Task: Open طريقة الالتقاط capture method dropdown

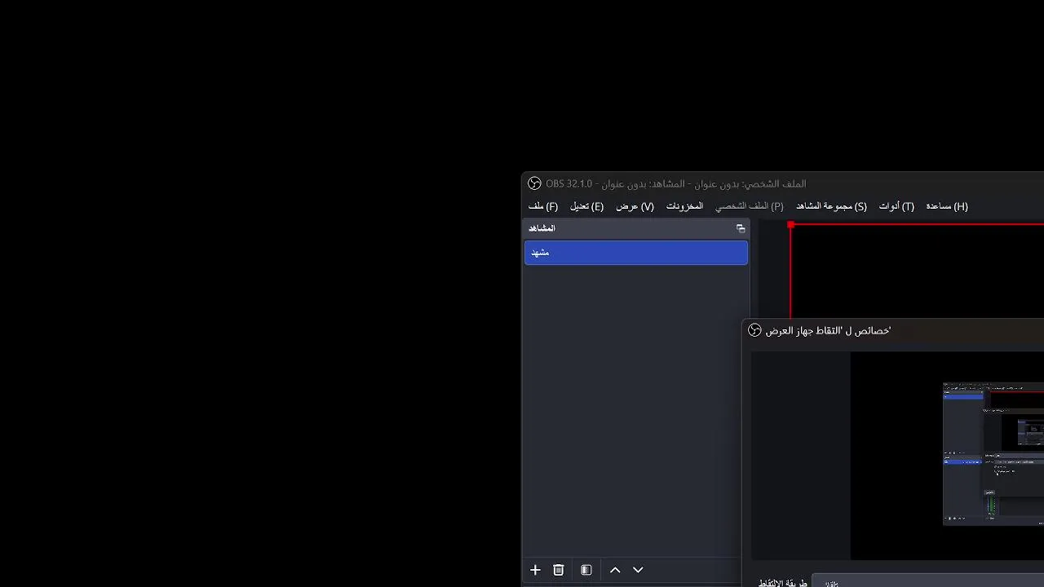Action: pyautogui.click(x=928, y=582)
